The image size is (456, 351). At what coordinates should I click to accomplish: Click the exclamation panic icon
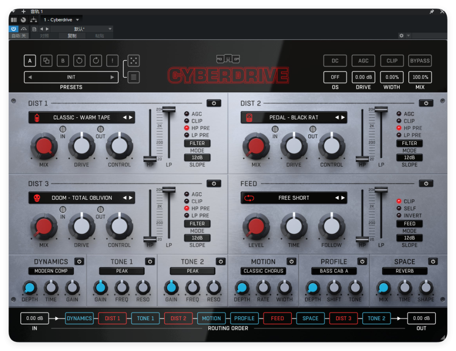click(112, 61)
